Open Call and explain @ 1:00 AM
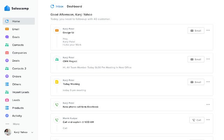The height and width of the screenshot is (140, 224). pos(78,122)
